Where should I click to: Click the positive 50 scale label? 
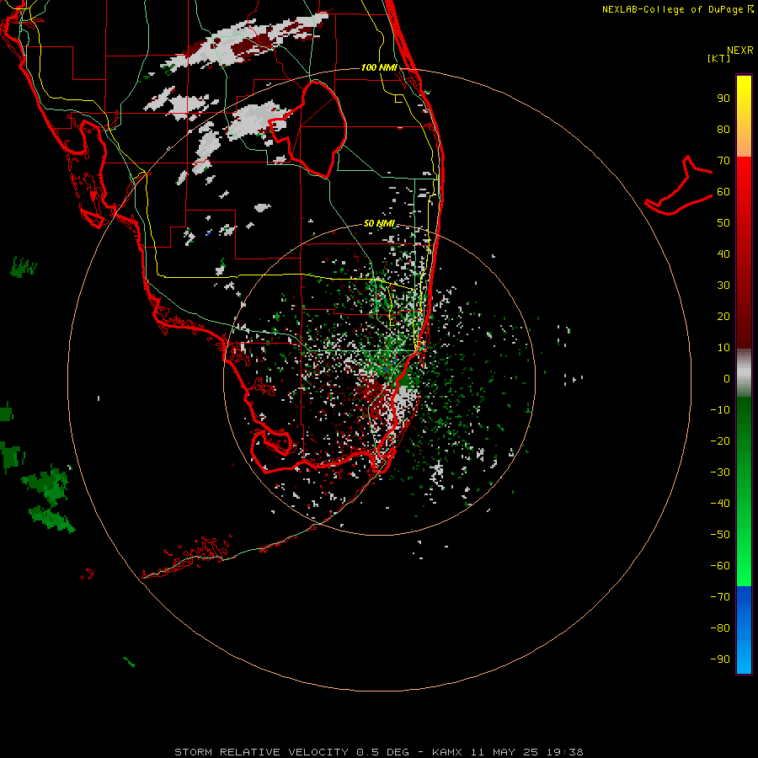[723, 223]
